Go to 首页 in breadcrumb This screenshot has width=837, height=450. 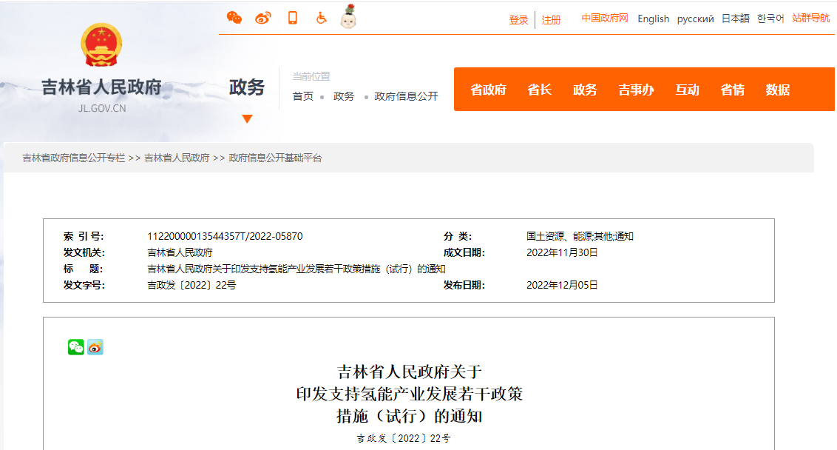point(302,96)
